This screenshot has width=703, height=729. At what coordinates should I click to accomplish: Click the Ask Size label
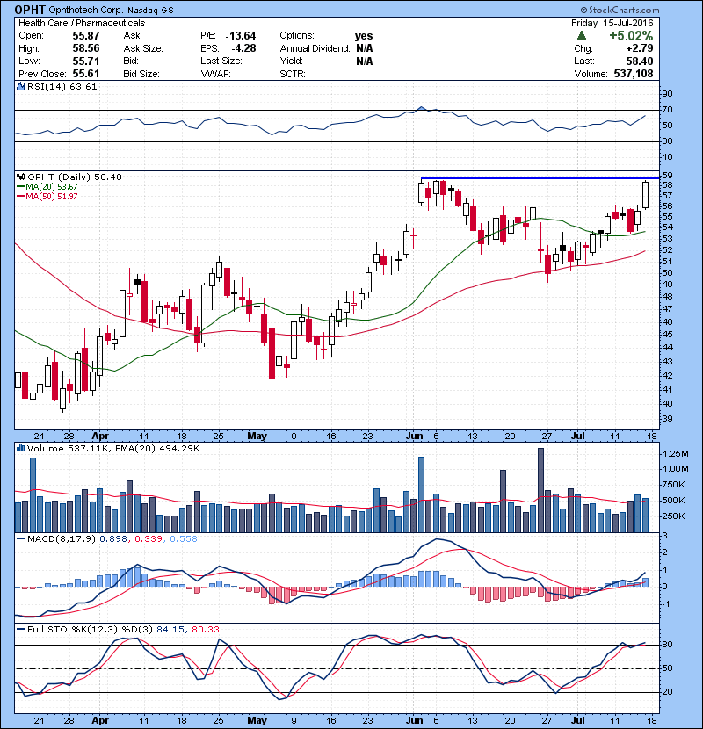point(143,48)
